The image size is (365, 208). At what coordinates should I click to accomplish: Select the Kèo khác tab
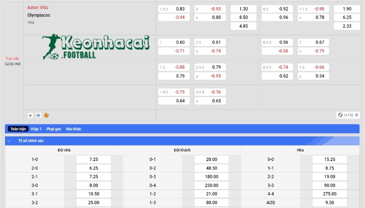coord(73,129)
